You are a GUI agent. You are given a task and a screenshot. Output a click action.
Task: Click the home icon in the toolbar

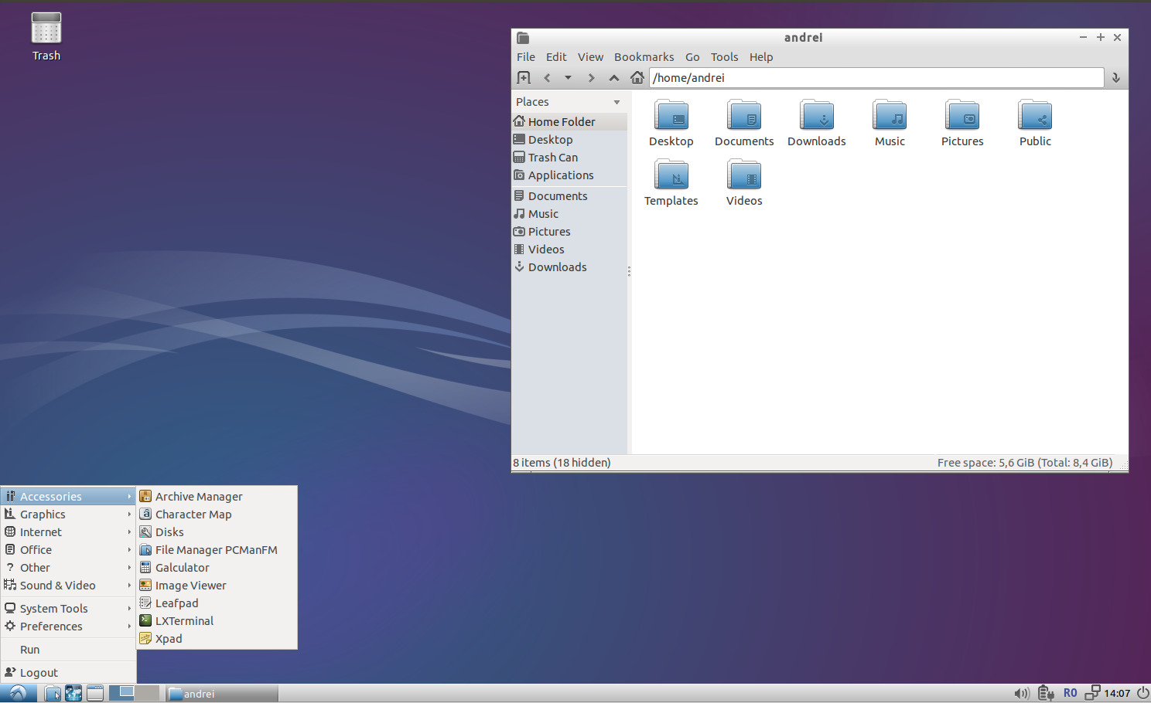(x=637, y=77)
